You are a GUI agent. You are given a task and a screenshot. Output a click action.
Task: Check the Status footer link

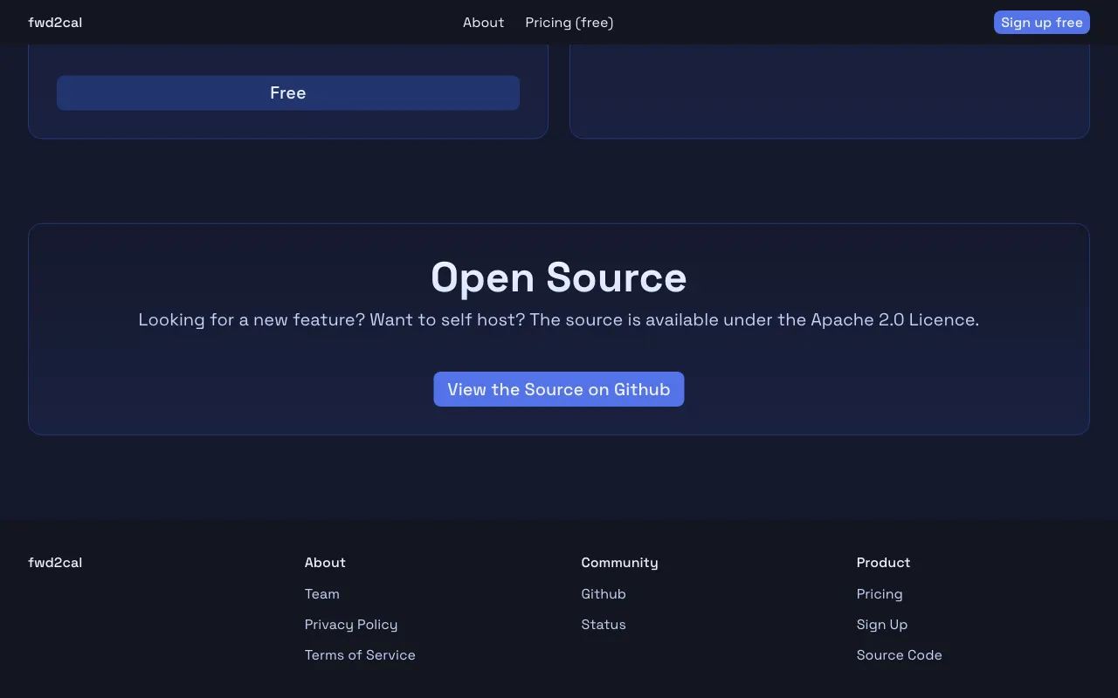click(x=604, y=625)
